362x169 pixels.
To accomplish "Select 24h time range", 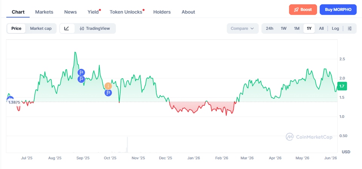I will (x=269, y=29).
